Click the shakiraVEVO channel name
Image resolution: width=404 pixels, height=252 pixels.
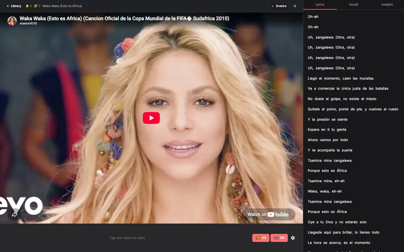(28, 23)
